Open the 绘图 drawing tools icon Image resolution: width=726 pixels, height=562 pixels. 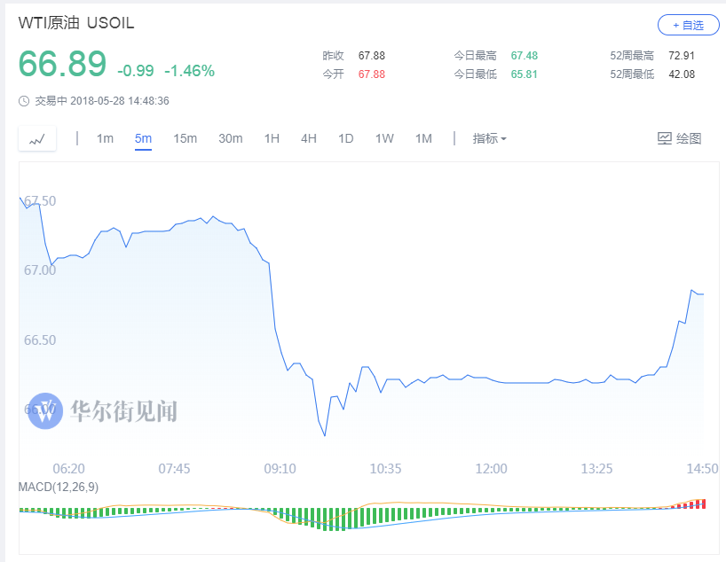[x=679, y=138]
